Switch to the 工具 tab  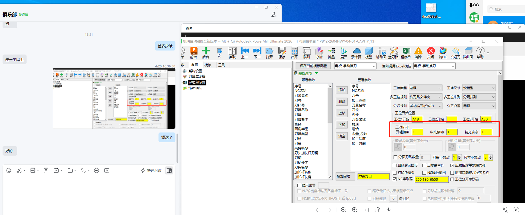point(221,65)
